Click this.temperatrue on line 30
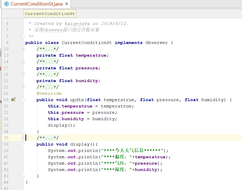The image size is (242, 190). coord(70,106)
